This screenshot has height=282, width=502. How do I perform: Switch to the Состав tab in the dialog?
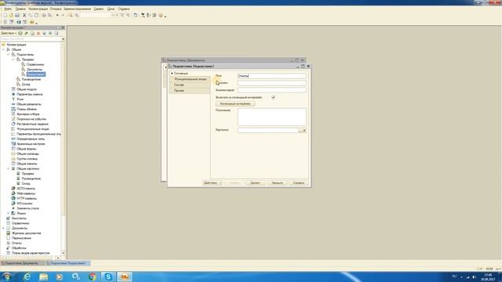pos(190,85)
